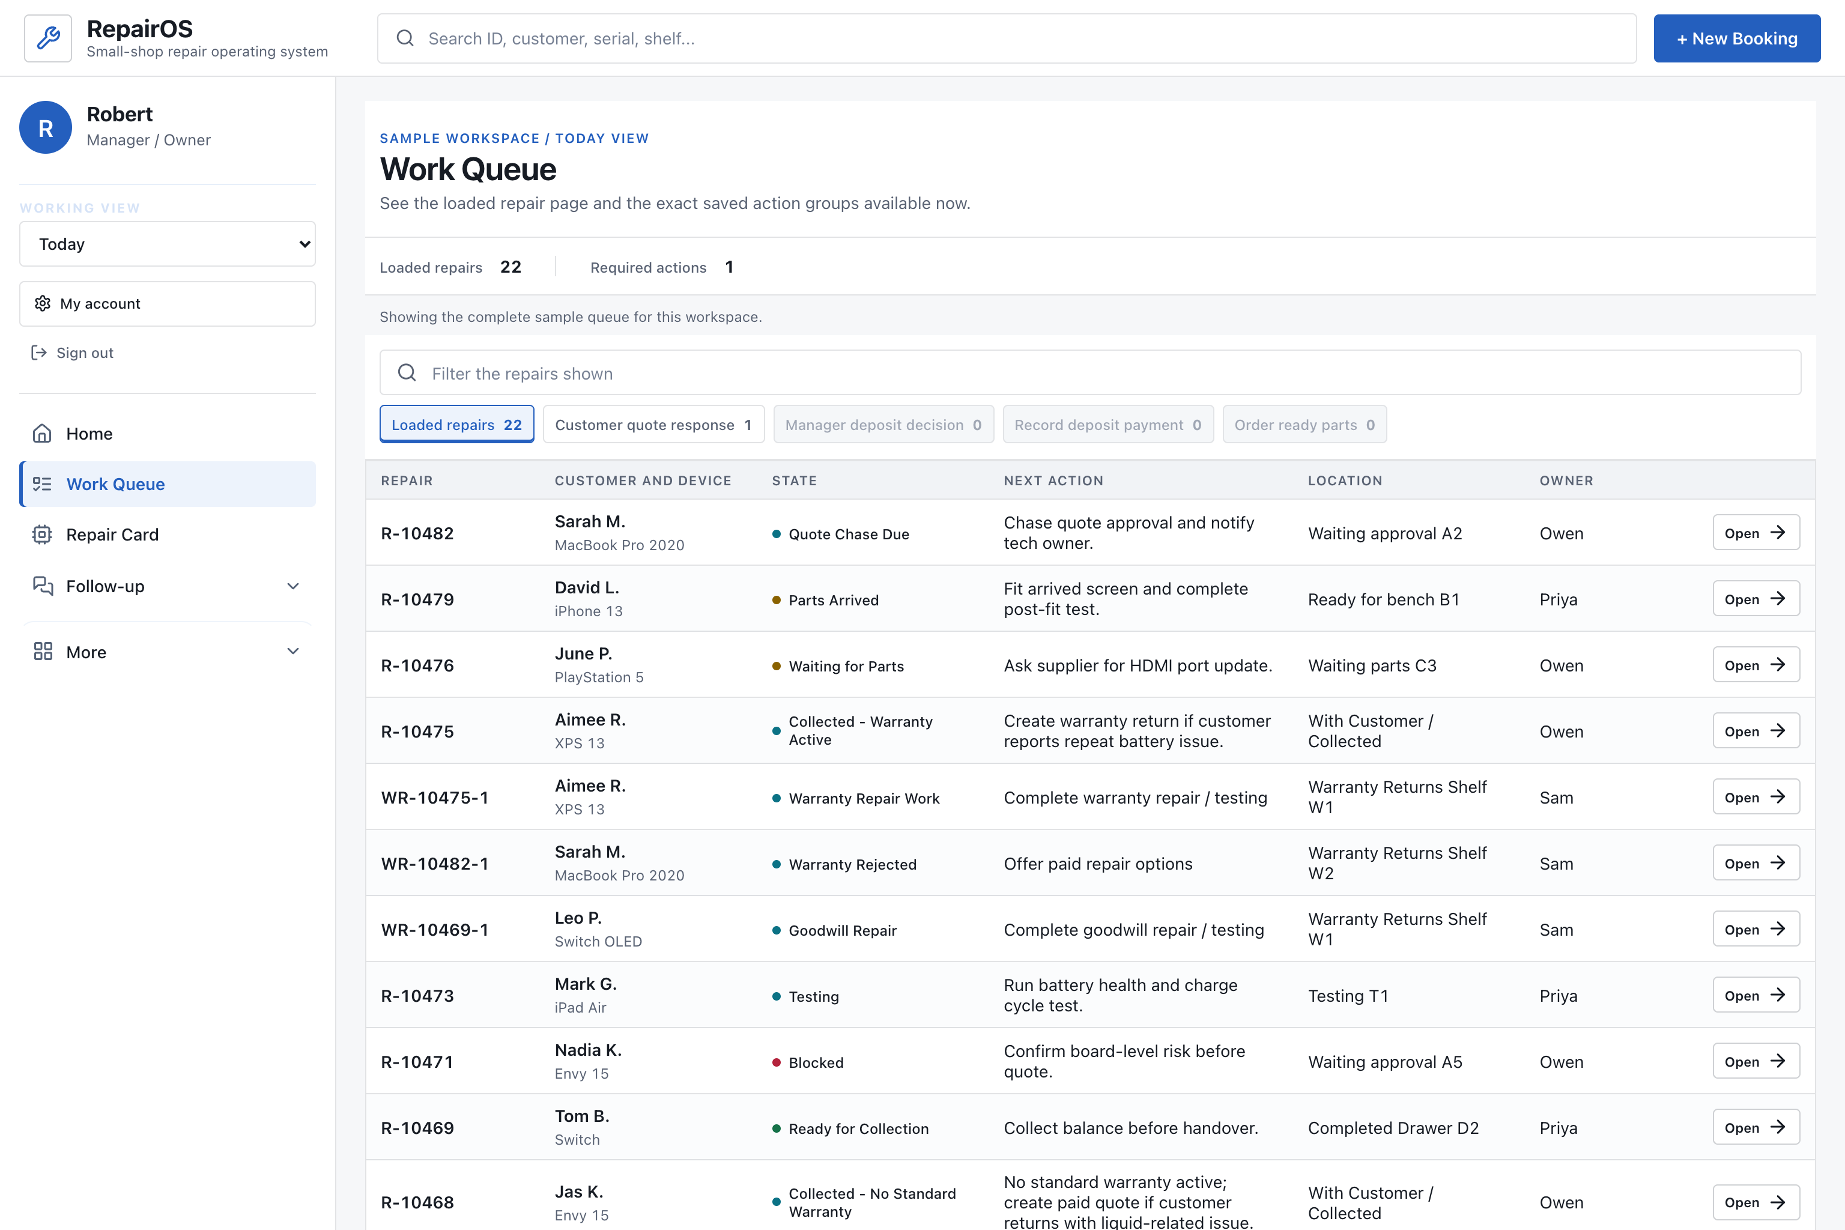The height and width of the screenshot is (1230, 1845).
Task: Open warranty repair WR-10482-1
Action: (x=1756, y=863)
